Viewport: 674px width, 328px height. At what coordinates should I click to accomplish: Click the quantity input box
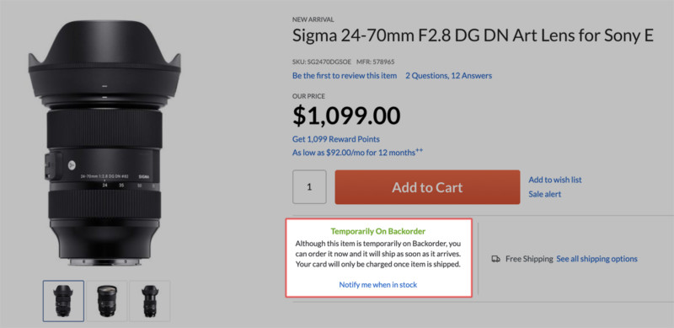(309, 187)
